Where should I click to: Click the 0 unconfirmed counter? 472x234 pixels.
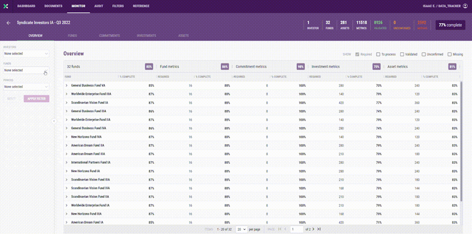[x=402, y=25]
